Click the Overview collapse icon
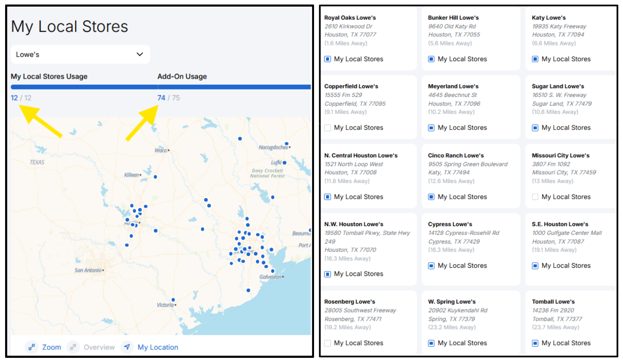Viewport: 623px width, 363px height. coord(73,347)
